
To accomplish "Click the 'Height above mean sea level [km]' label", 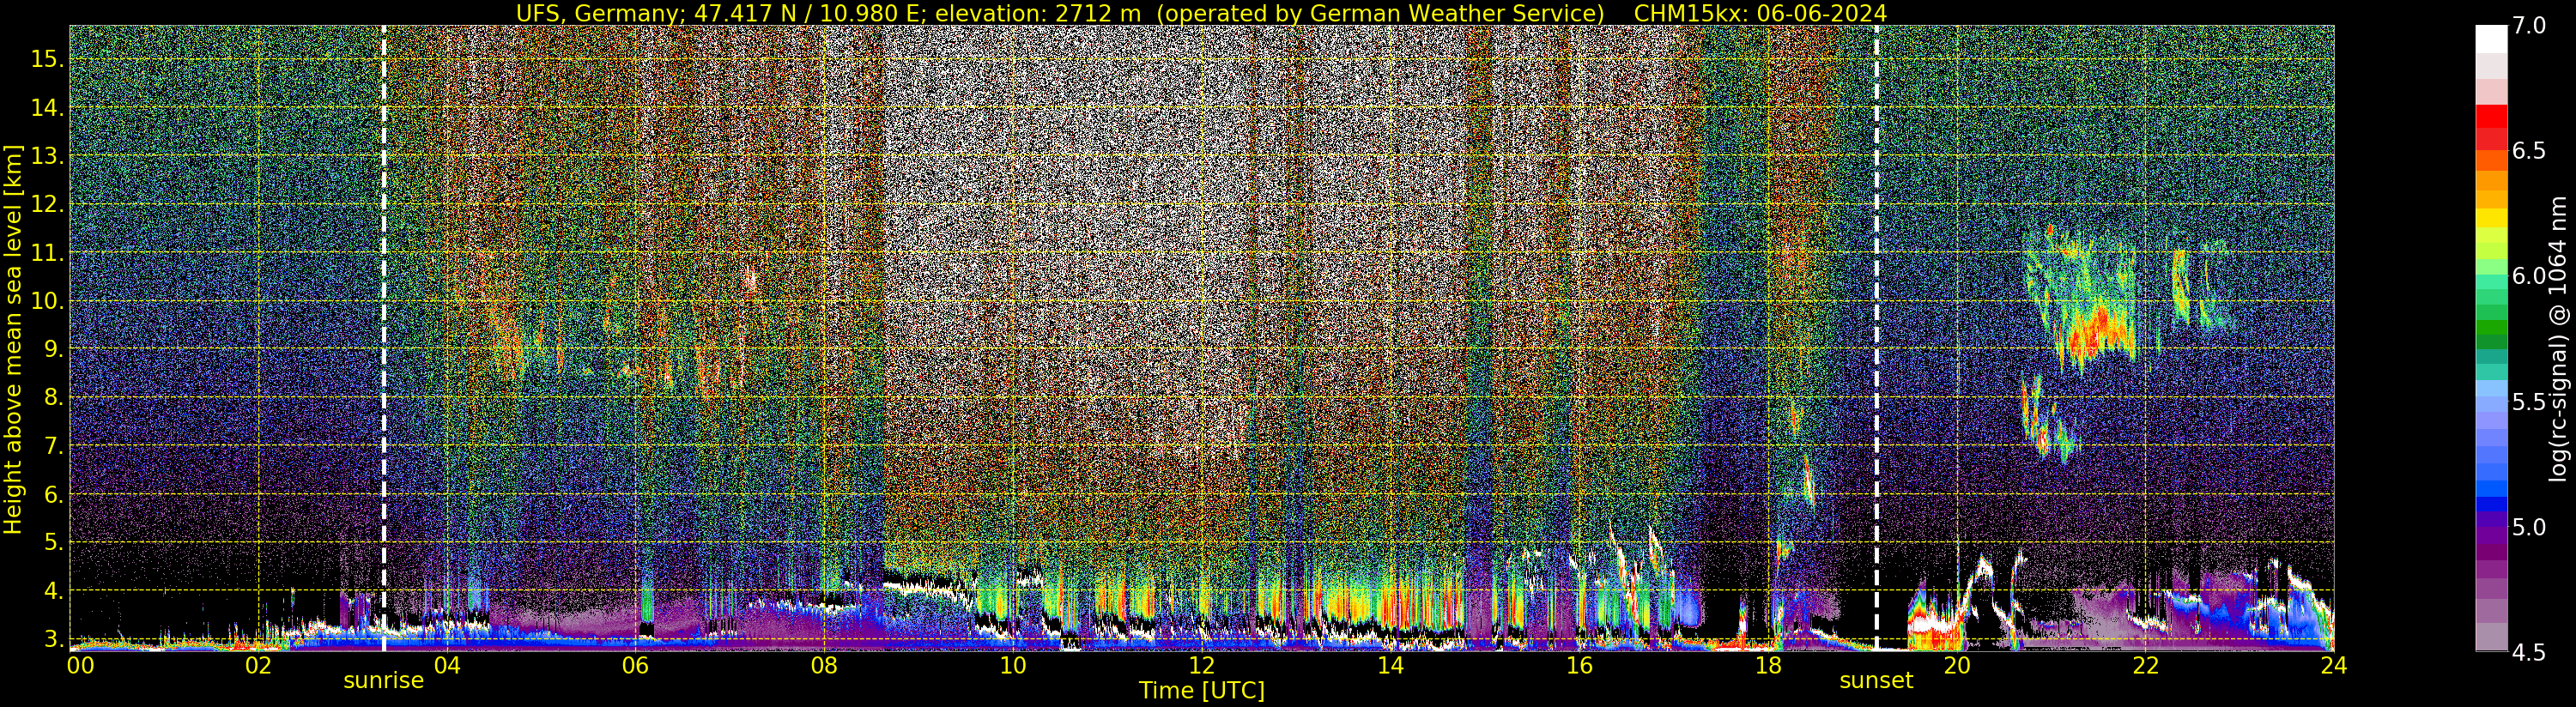I will click(x=13, y=339).
